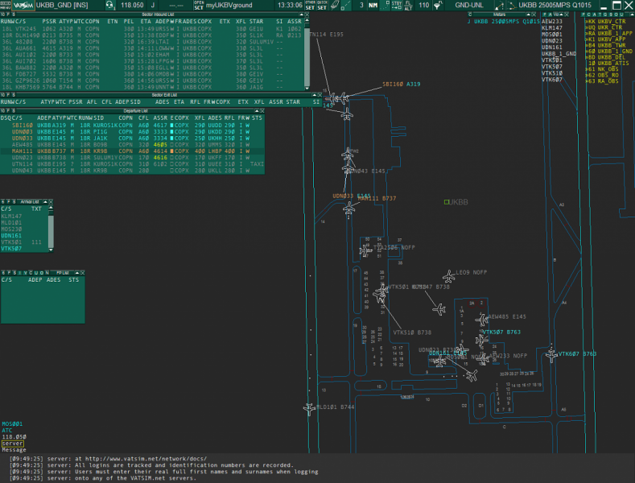
Task: Open the QUICK SET menu
Action: tap(322, 5)
